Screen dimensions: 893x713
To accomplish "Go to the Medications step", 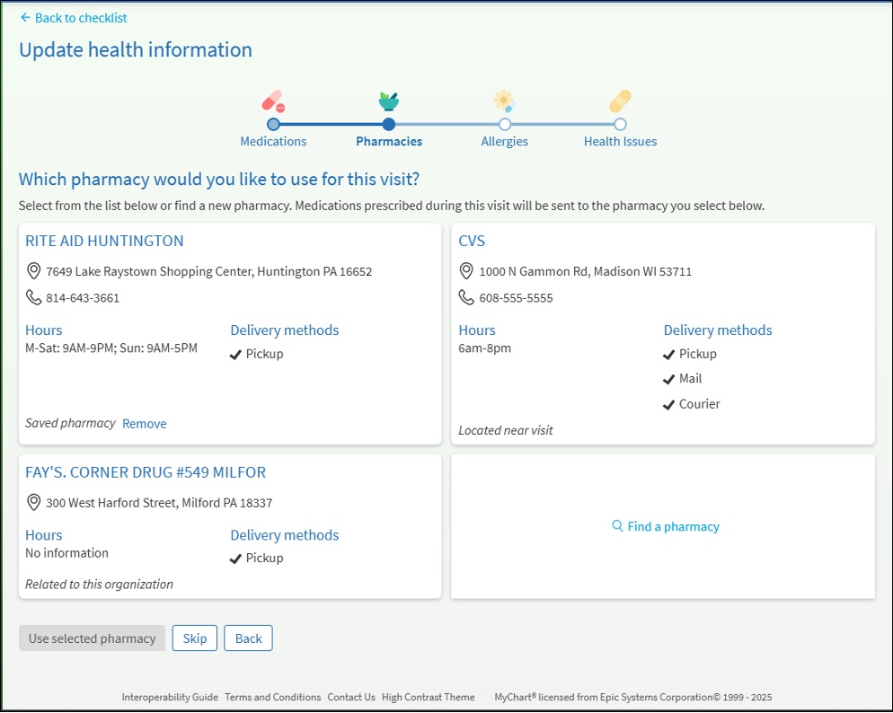I will coord(273,141).
